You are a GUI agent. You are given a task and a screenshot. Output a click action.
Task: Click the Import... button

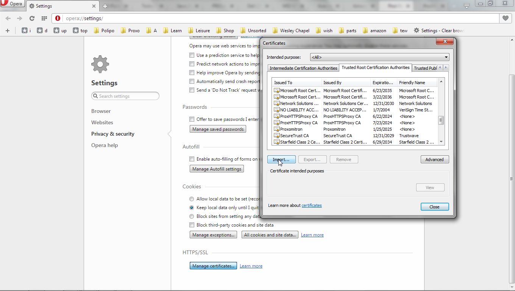(x=281, y=160)
